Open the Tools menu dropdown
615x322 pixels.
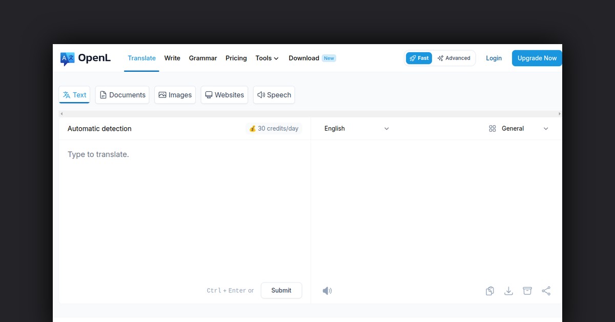[x=267, y=58]
